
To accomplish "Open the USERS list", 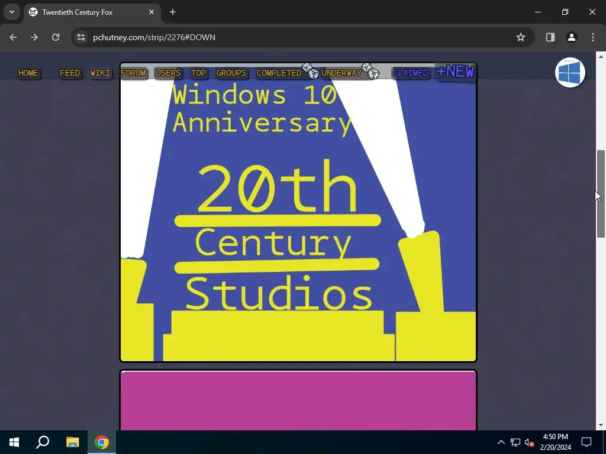I will (x=168, y=73).
